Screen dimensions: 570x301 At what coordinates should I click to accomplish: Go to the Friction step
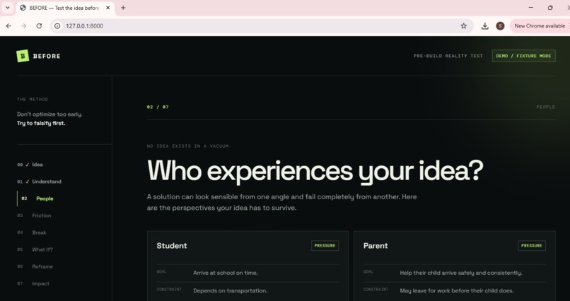pos(42,216)
